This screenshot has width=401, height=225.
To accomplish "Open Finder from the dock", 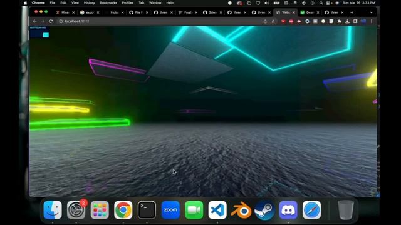I will point(53,210).
